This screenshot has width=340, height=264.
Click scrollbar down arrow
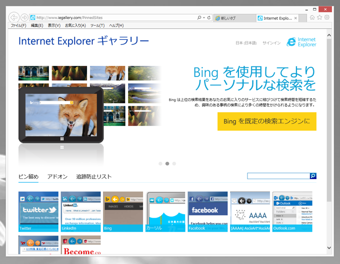click(x=329, y=248)
